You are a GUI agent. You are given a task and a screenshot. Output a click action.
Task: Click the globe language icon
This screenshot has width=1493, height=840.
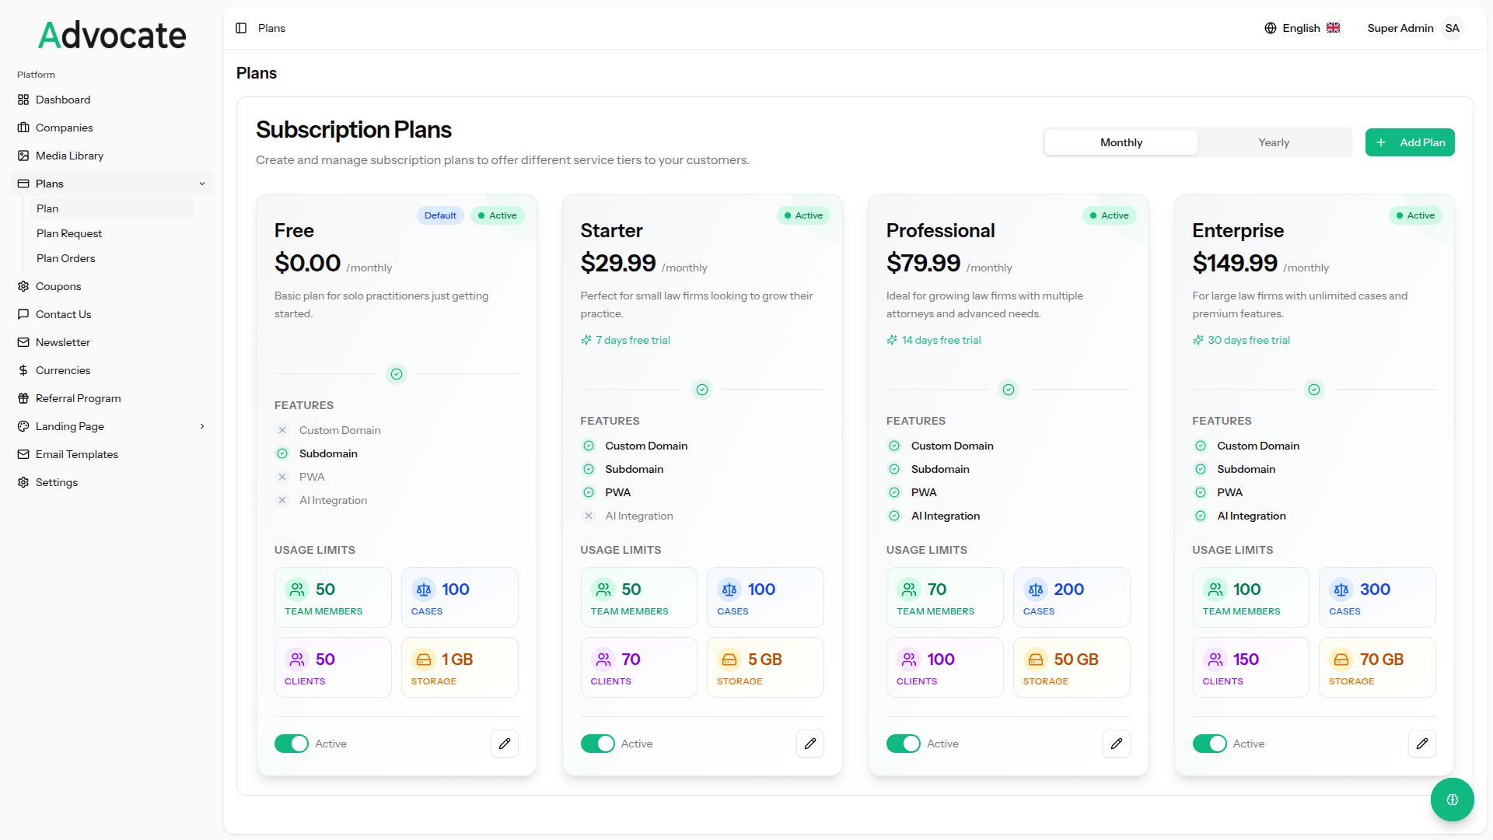click(1271, 28)
